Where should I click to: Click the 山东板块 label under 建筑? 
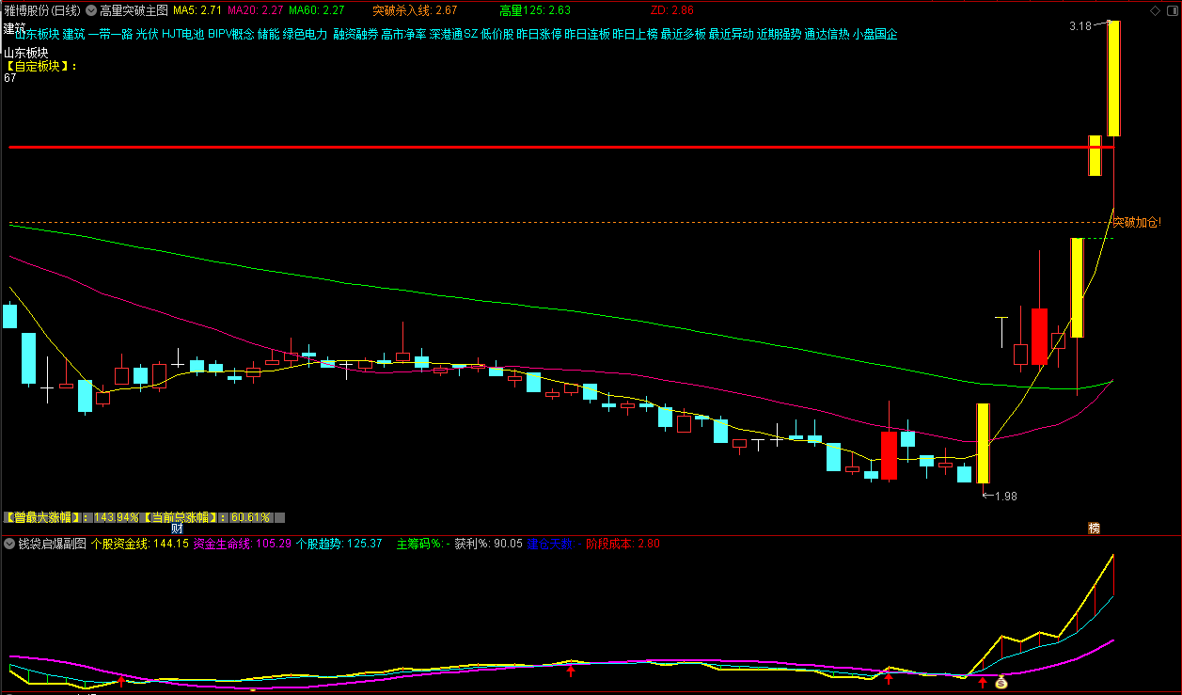pyautogui.click(x=25, y=53)
